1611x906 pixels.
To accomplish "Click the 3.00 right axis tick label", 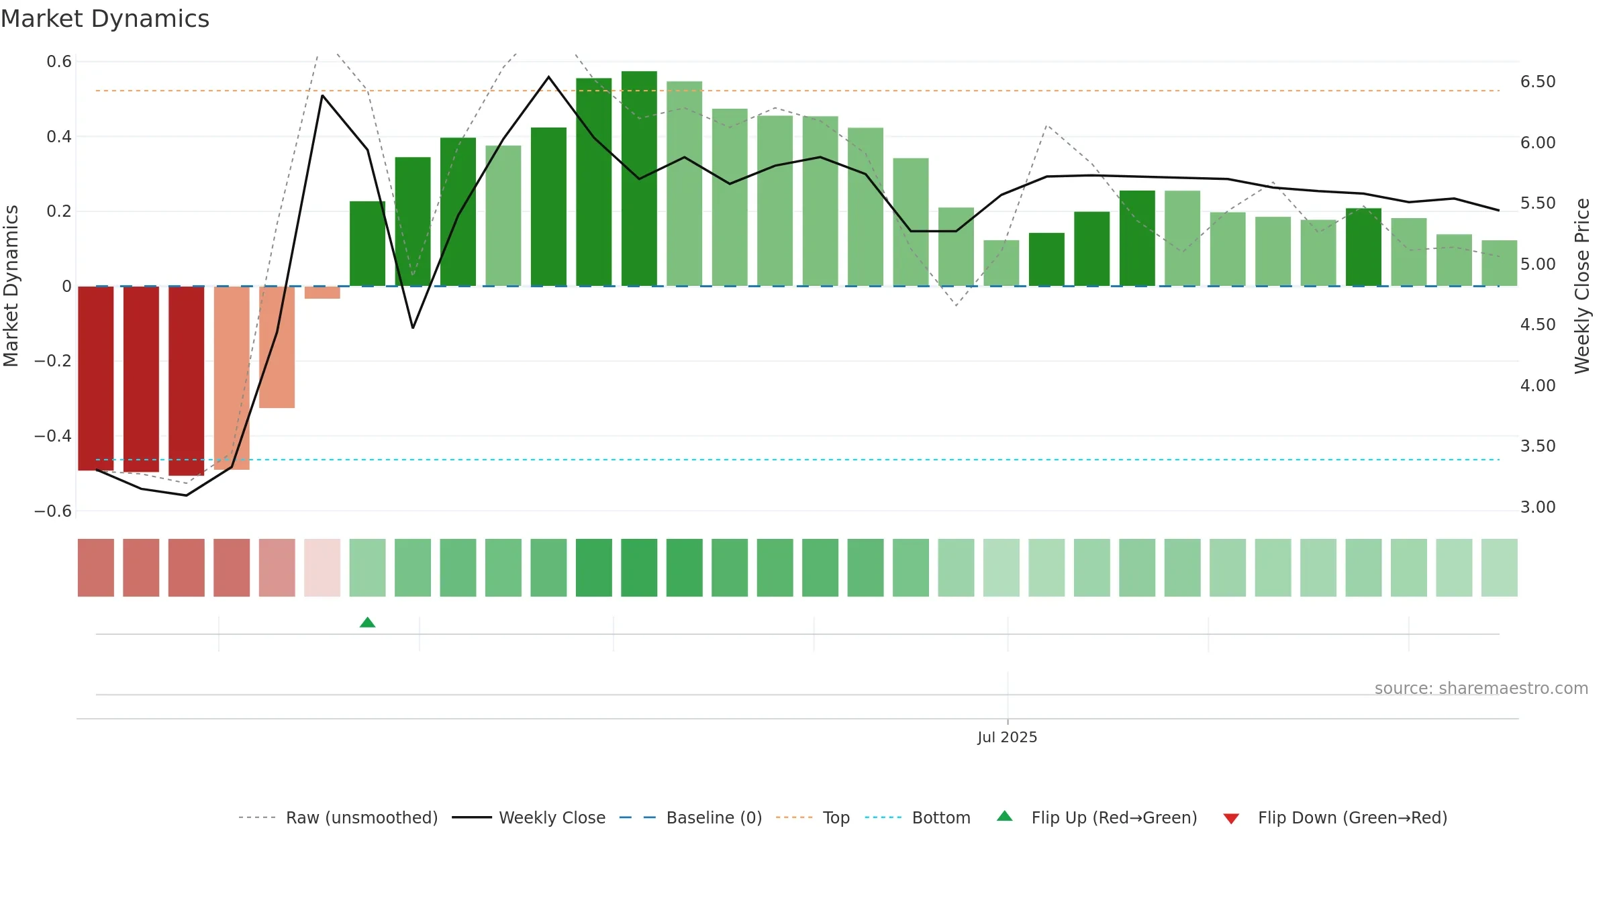I will 1538,507.
